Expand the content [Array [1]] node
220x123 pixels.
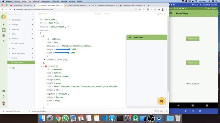tap(45, 59)
